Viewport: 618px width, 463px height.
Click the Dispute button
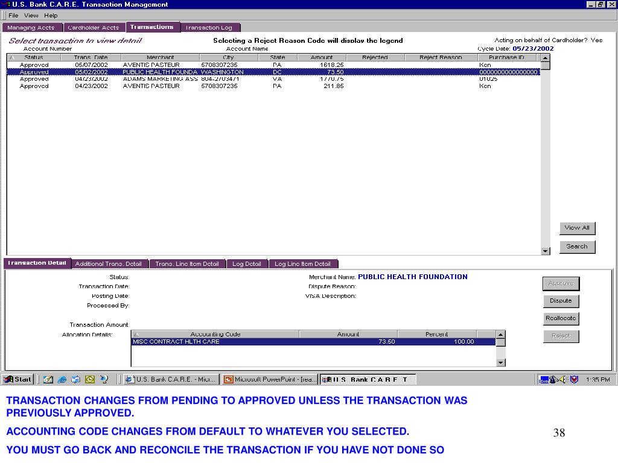[561, 301]
